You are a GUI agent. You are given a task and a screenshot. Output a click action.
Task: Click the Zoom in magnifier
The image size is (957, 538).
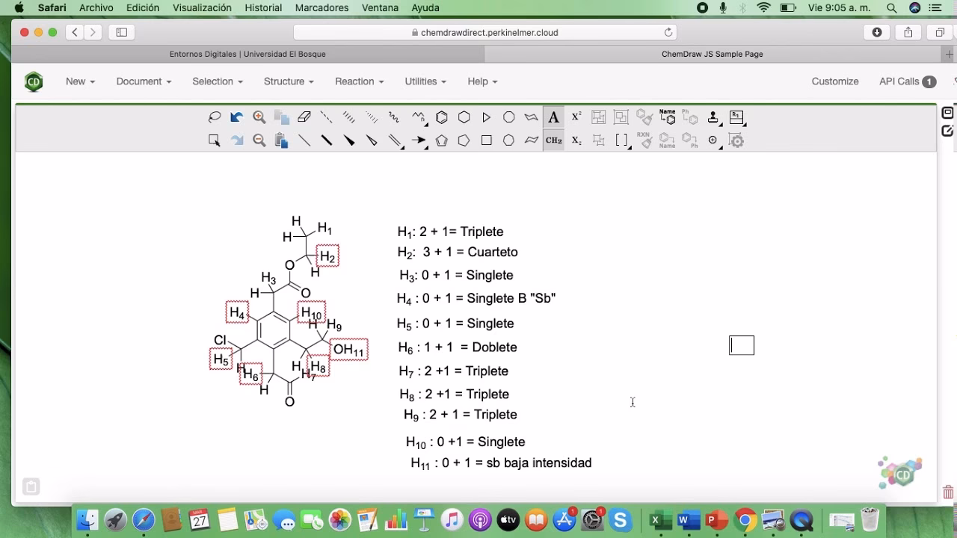click(x=259, y=117)
